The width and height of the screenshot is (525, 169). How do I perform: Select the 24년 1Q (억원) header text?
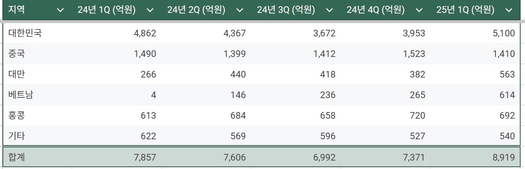tap(107, 10)
